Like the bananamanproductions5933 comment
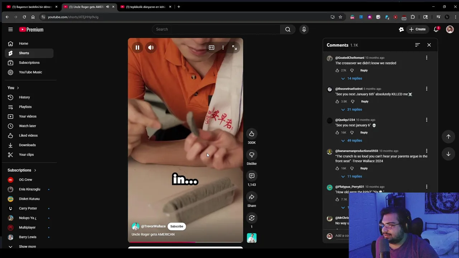 [x=337, y=168]
